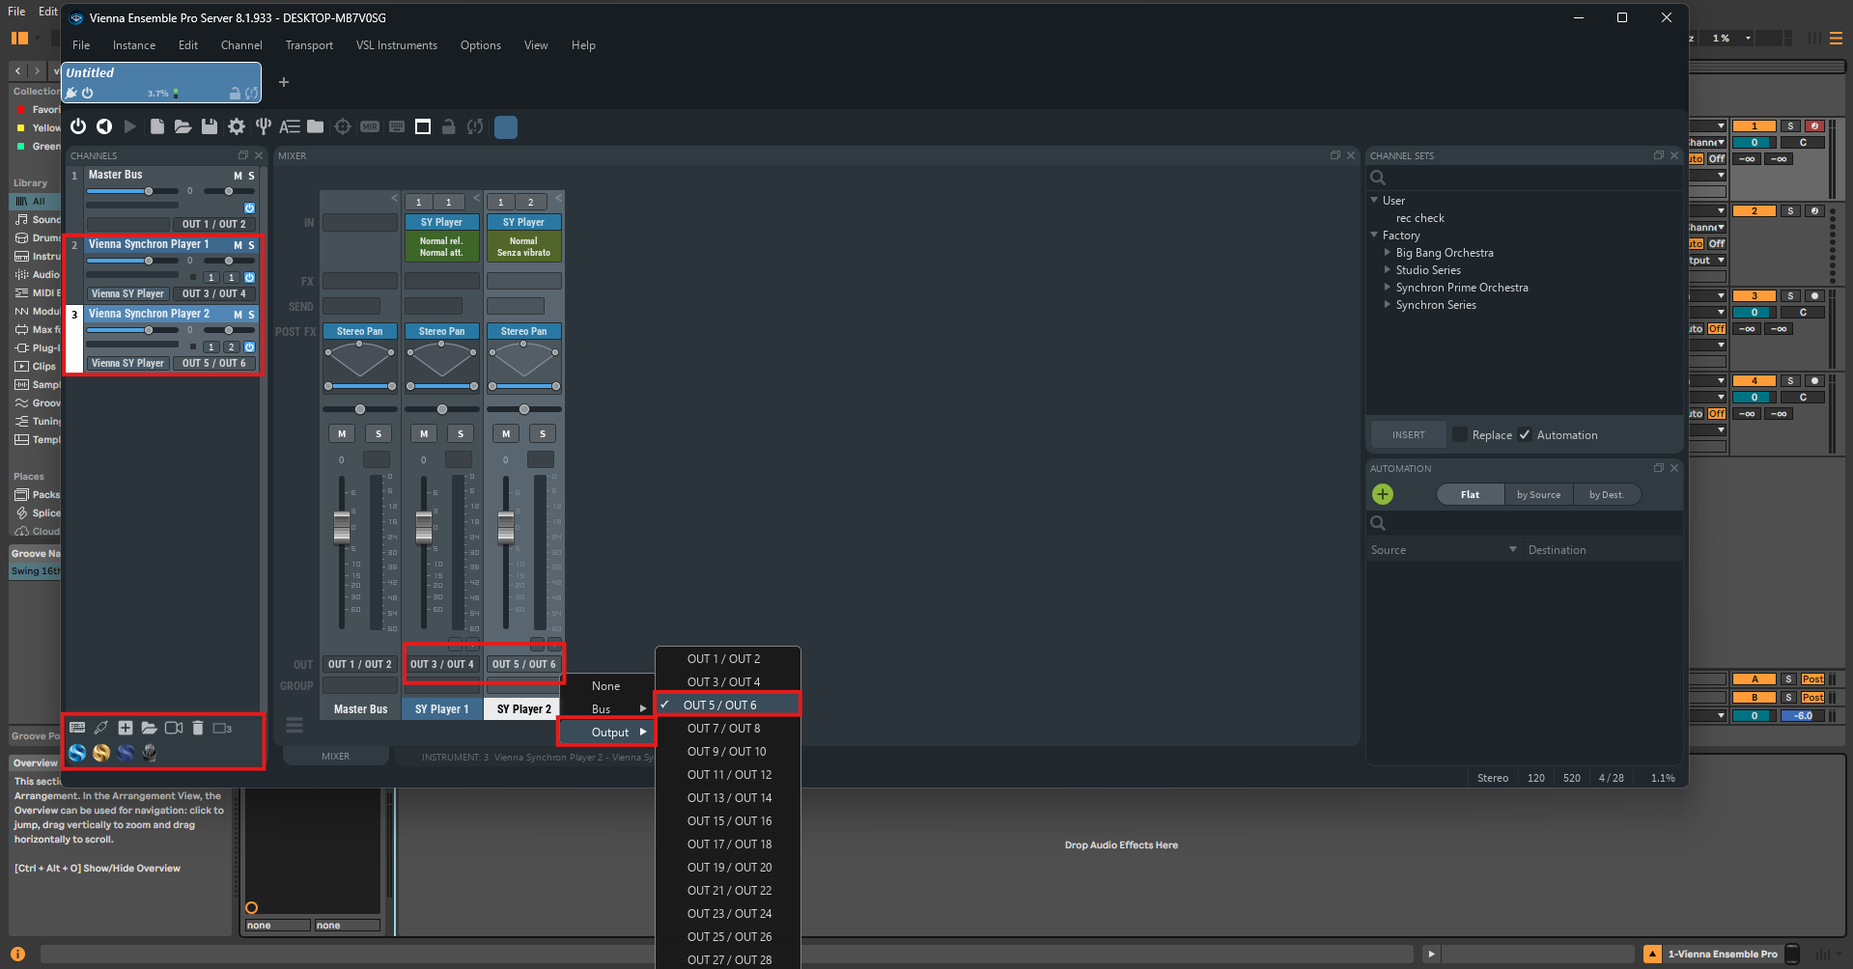Click the engine power icon in the toolbar
Image resolution: width=1853 pixels, height=969 pixels.
click(78, 126)
